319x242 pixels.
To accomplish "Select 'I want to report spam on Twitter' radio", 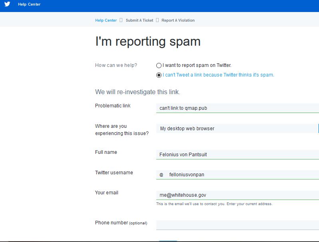I will pos(159,65).
